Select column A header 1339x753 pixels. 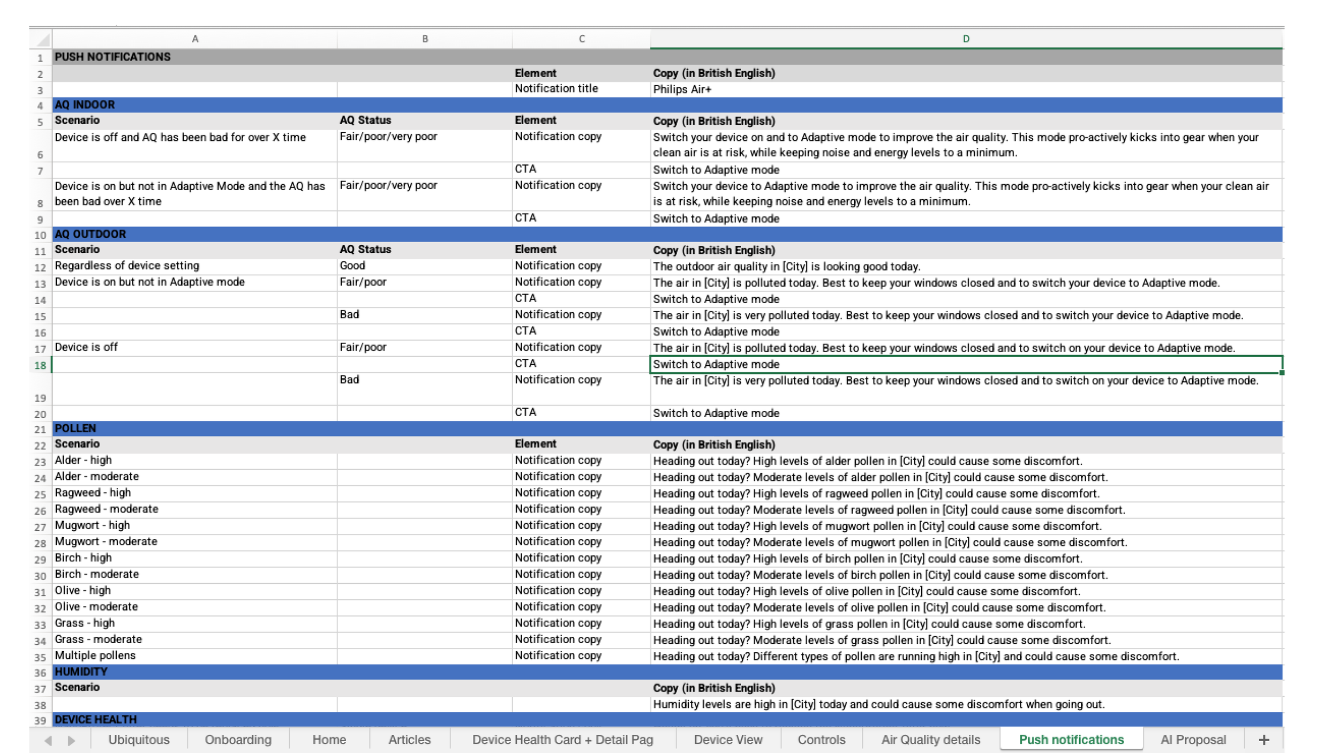(195, 39)
